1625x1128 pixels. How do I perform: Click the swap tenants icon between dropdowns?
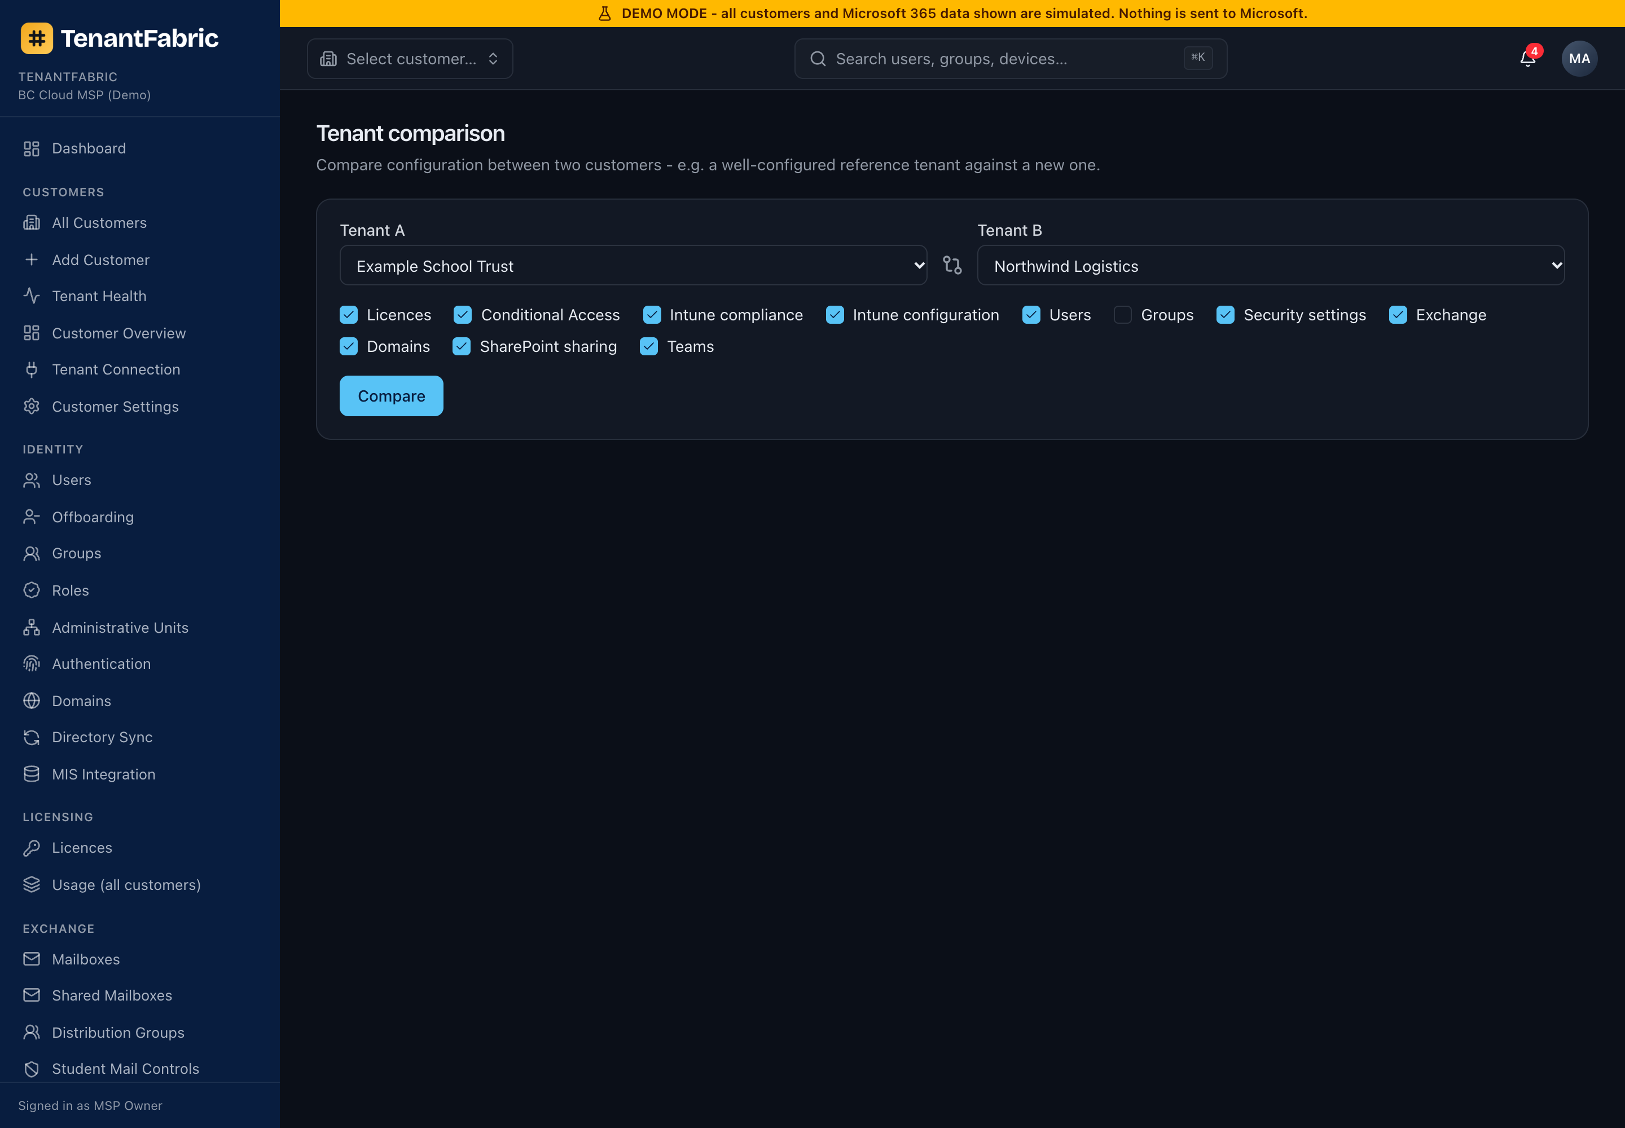click(x=952, y=265)
